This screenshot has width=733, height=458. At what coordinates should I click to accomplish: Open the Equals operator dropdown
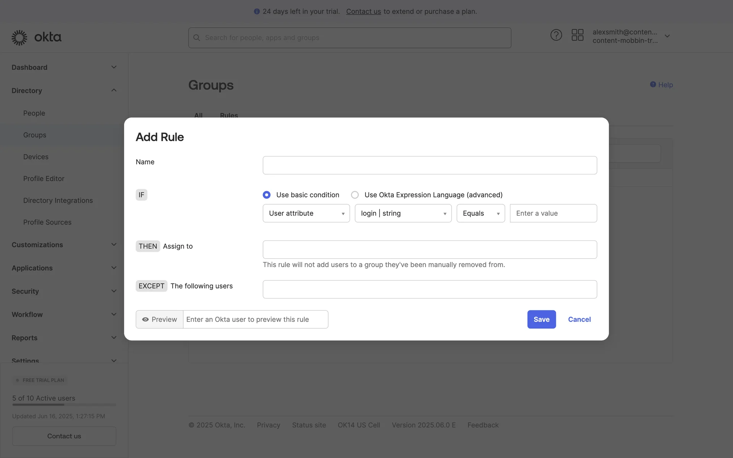tap(480, 213)
